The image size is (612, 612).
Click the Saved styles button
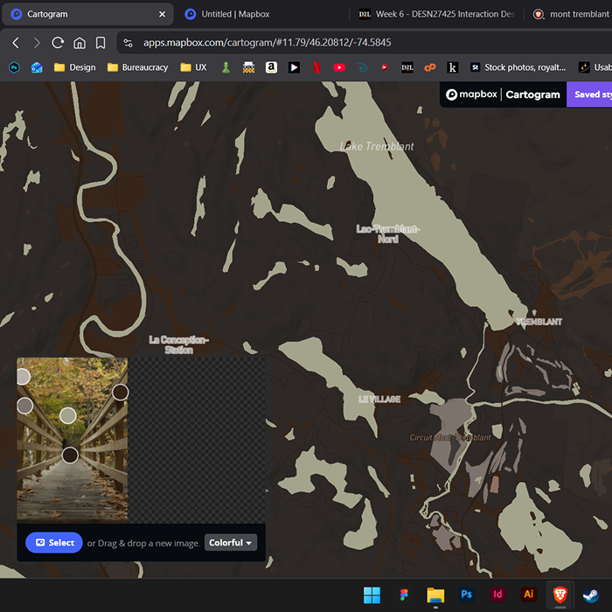pos(590,94)
